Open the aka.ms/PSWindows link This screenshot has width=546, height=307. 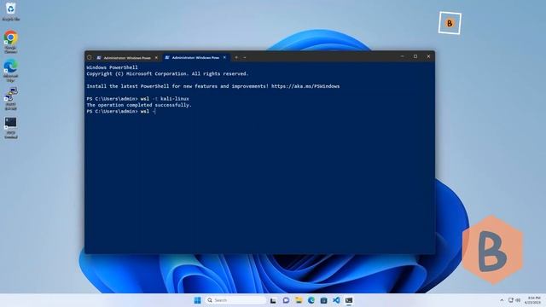tap(305, 86)
